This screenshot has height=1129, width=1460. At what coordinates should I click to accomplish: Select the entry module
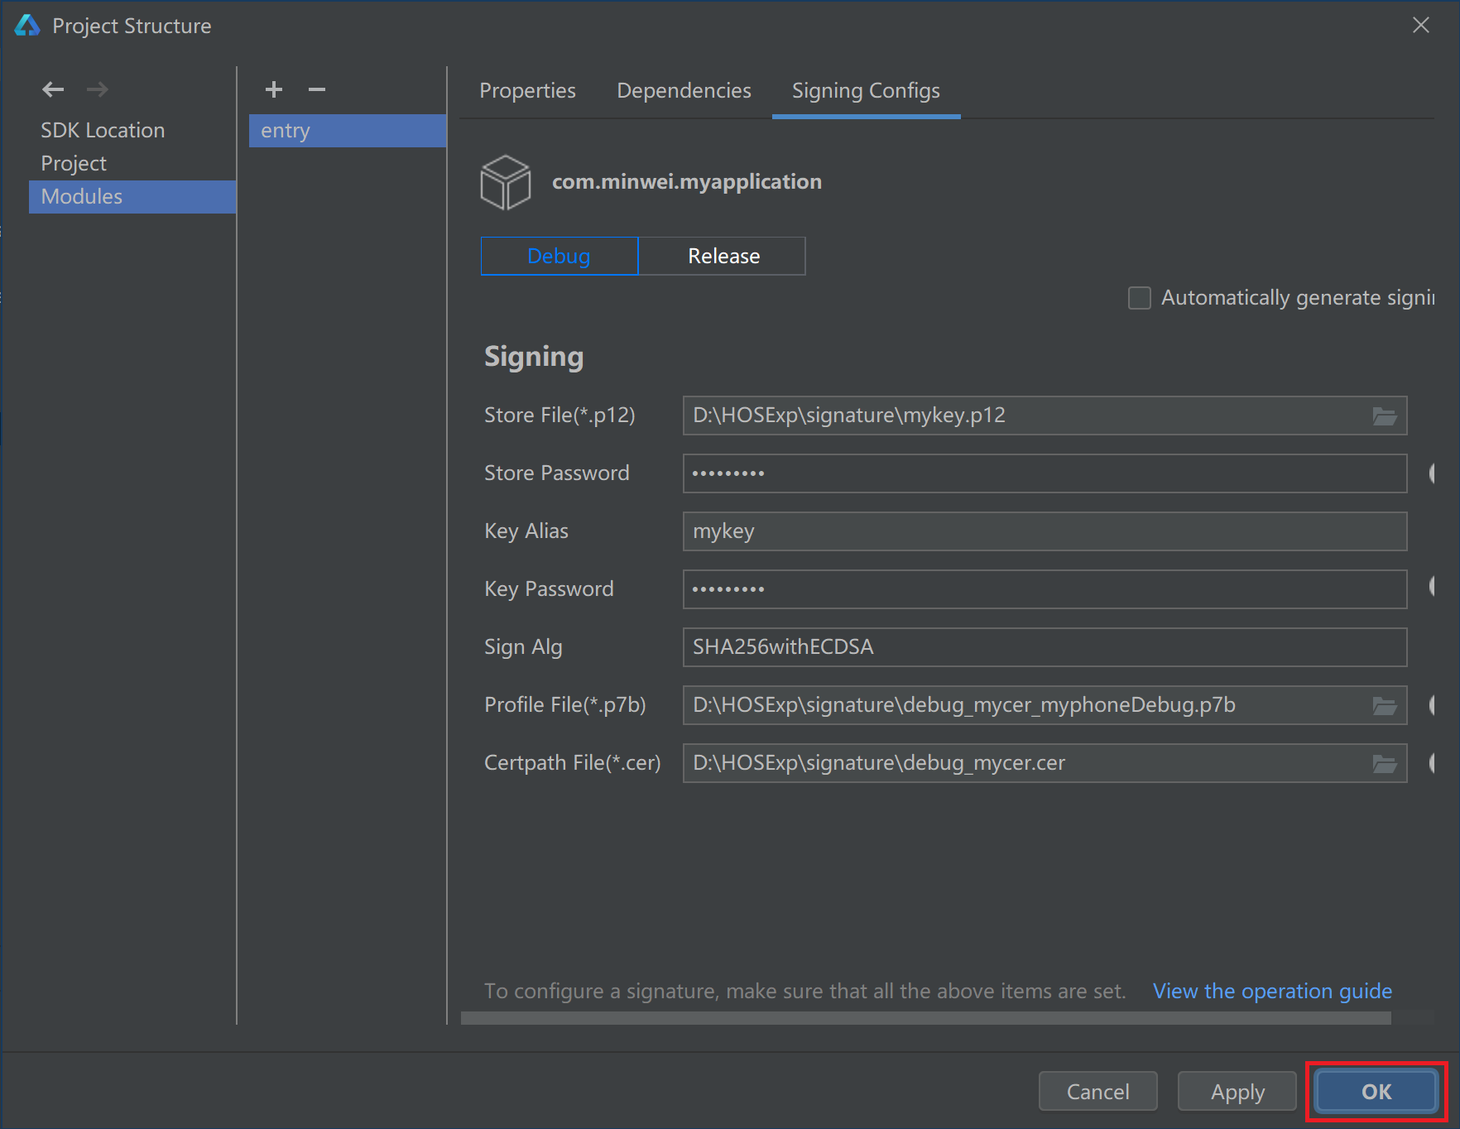(348, 131)
